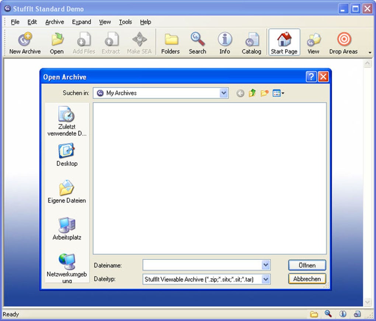Click the Abbrechen button
The width and height of the screenshot is (376, 321).
pos(307,279)
